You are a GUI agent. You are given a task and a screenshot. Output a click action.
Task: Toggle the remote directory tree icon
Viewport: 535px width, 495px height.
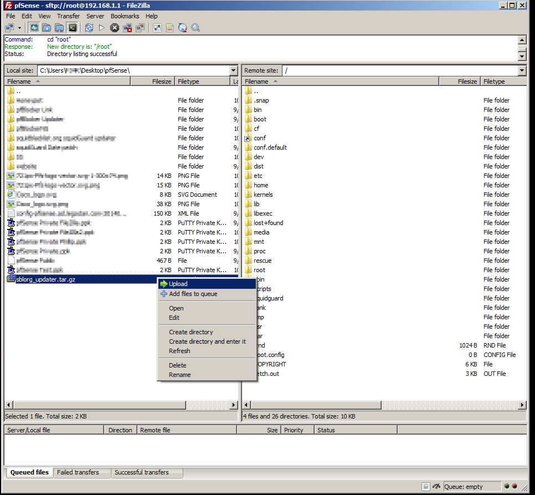[x=59, y=28]
